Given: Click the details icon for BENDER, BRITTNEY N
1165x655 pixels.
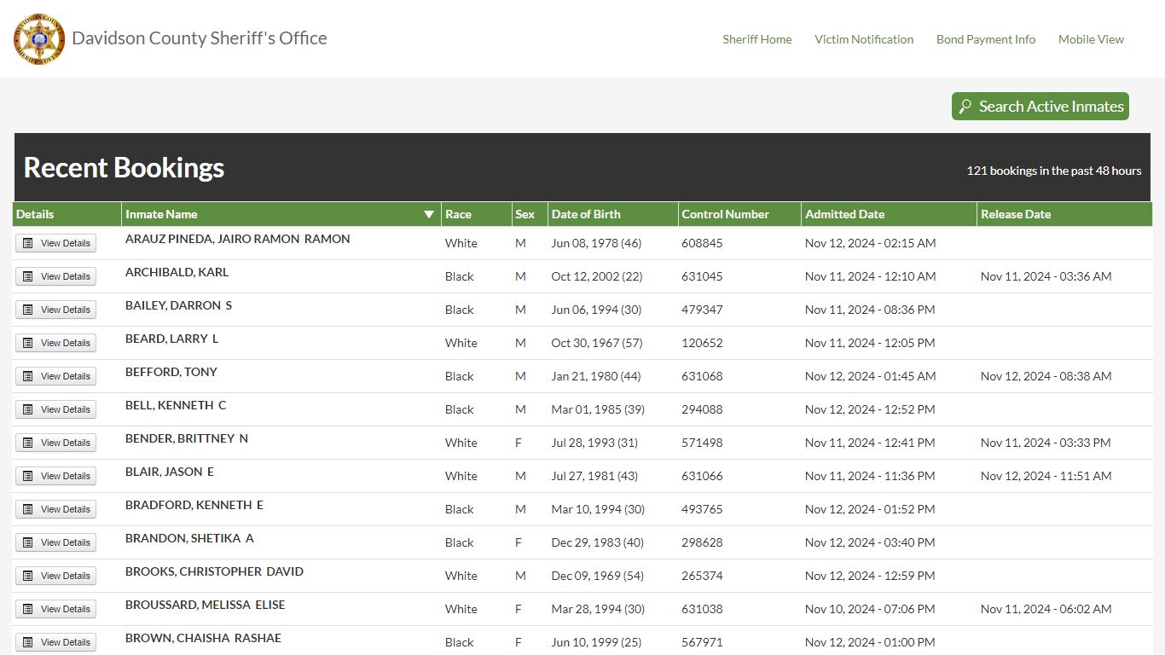Looking at the screenshot, I should [x=28, y=443].
